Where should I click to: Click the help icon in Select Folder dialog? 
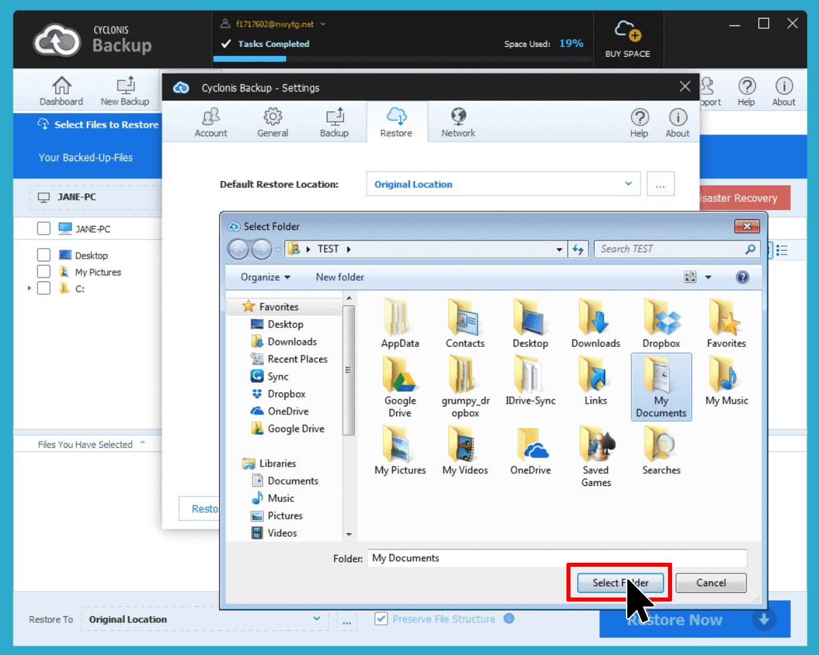742,277
